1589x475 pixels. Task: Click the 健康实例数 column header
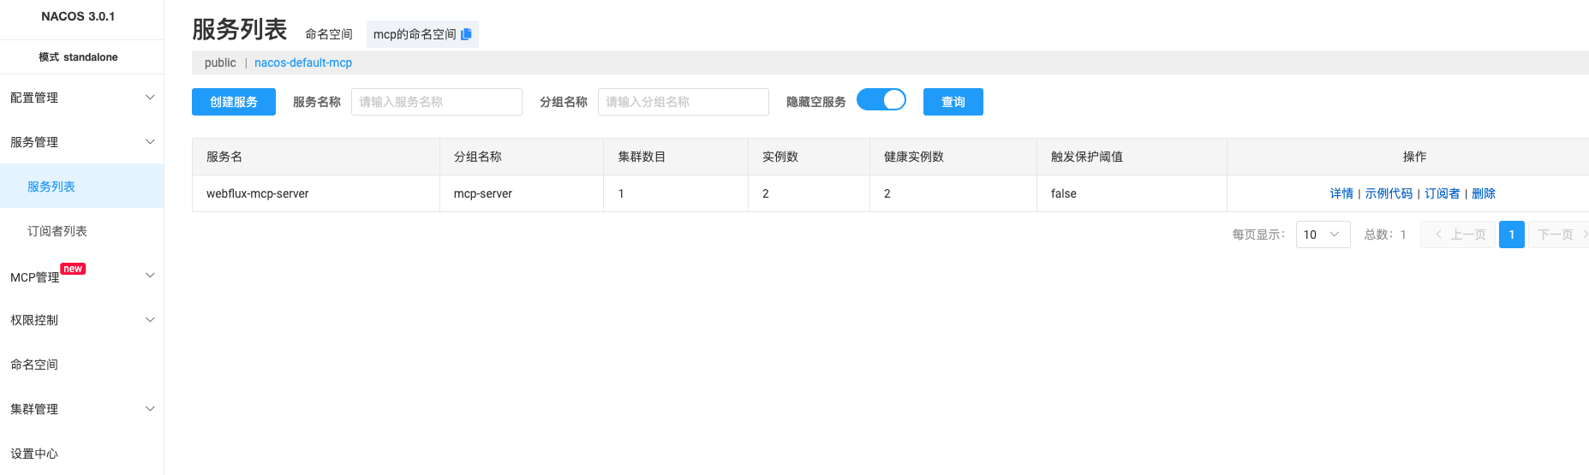coord(953,157)
